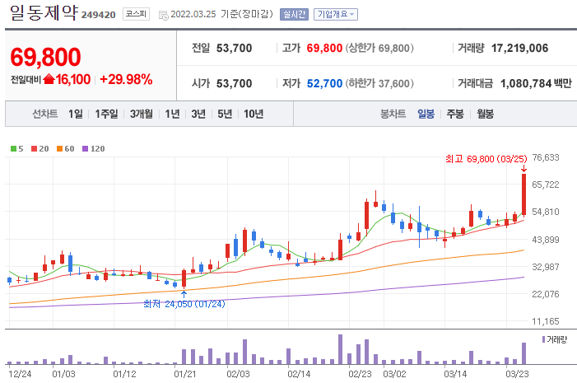
Task: Click the 12/24 date label on the axis
Action: tap(20, 374)
